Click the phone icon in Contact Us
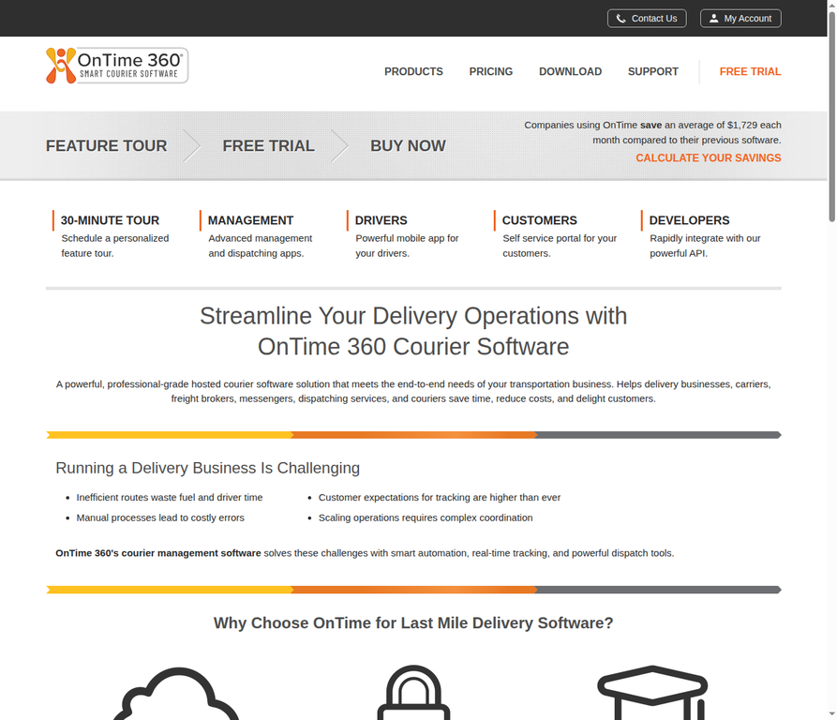The width and height of the screenshot is (837, 720). click(620, 19)
